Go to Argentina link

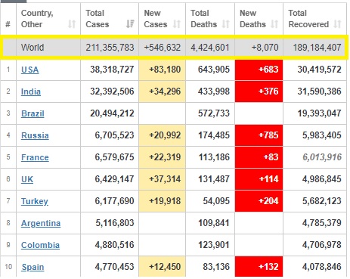click(x=41, y=223)
